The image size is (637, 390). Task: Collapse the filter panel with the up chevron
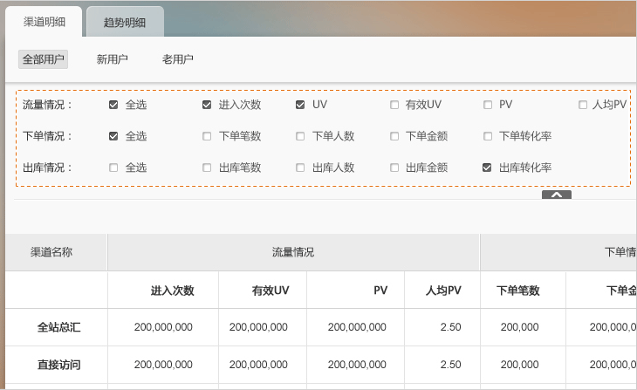(556, 195)
